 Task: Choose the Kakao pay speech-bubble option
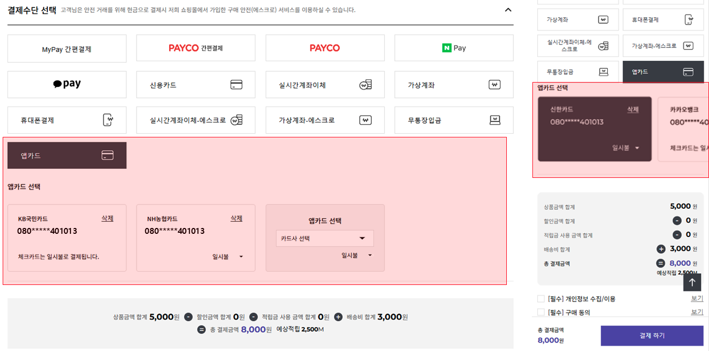point(67,84)
